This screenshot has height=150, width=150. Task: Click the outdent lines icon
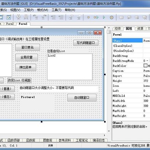pyautogui.click(x=61, y=17)
